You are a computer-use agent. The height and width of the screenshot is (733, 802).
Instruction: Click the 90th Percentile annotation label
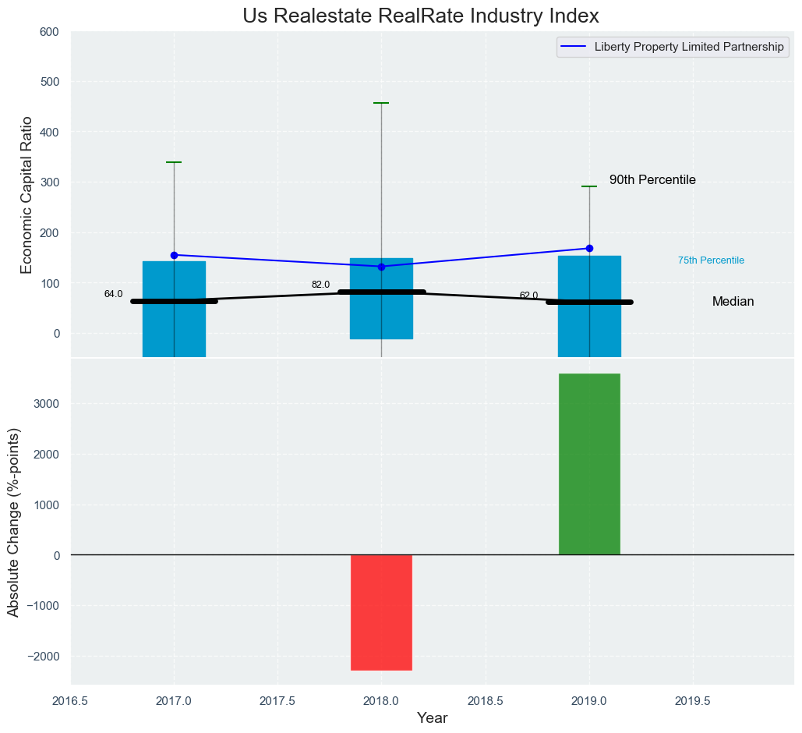[652, 180]
